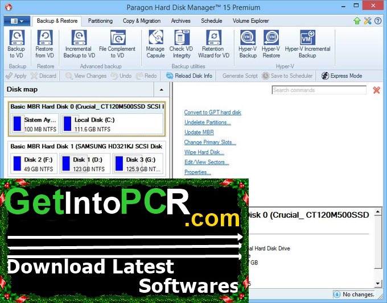The image size is (387, 303).
Task: Select Disk 3 (G:) partition
Action: point(138,164)
